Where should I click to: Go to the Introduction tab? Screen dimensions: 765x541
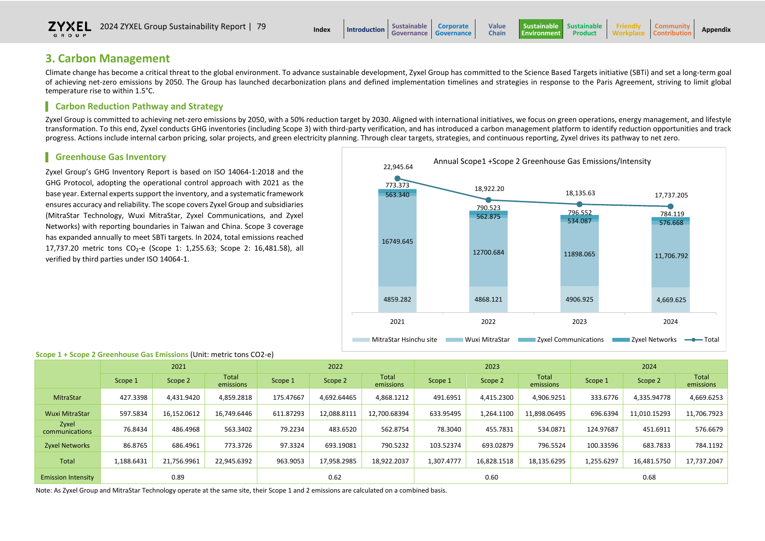coord(365,30)
